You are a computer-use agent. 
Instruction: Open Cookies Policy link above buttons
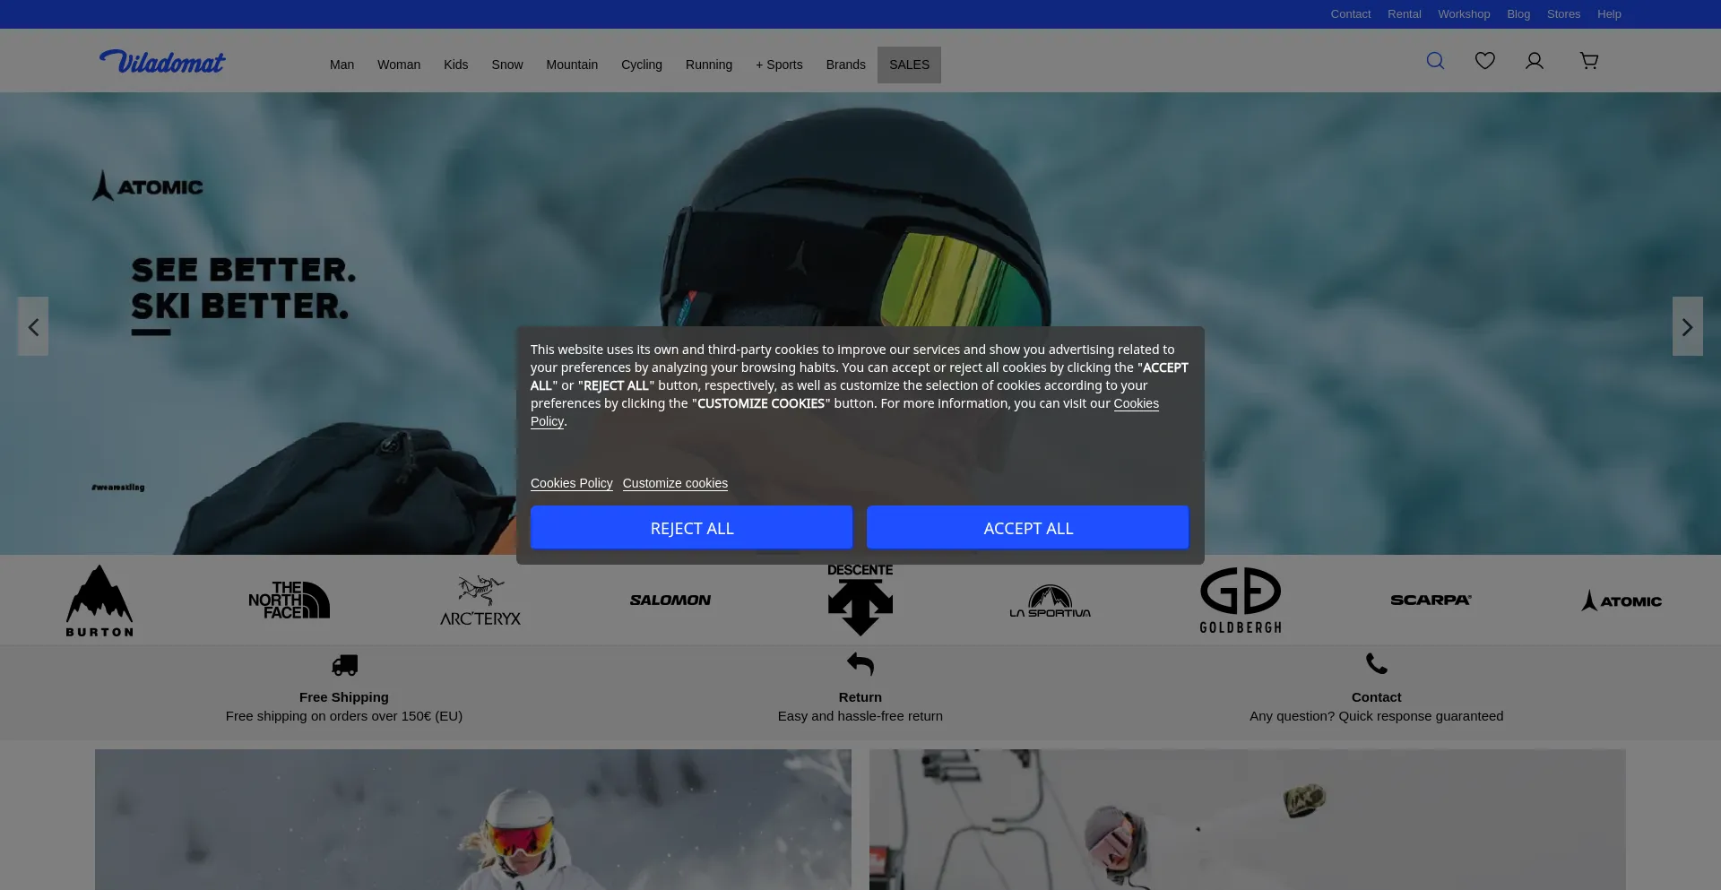[572, 483]
